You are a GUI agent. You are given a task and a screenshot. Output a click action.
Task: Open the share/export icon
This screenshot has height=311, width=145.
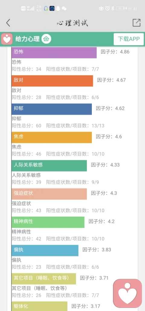(x=137, y=23)
